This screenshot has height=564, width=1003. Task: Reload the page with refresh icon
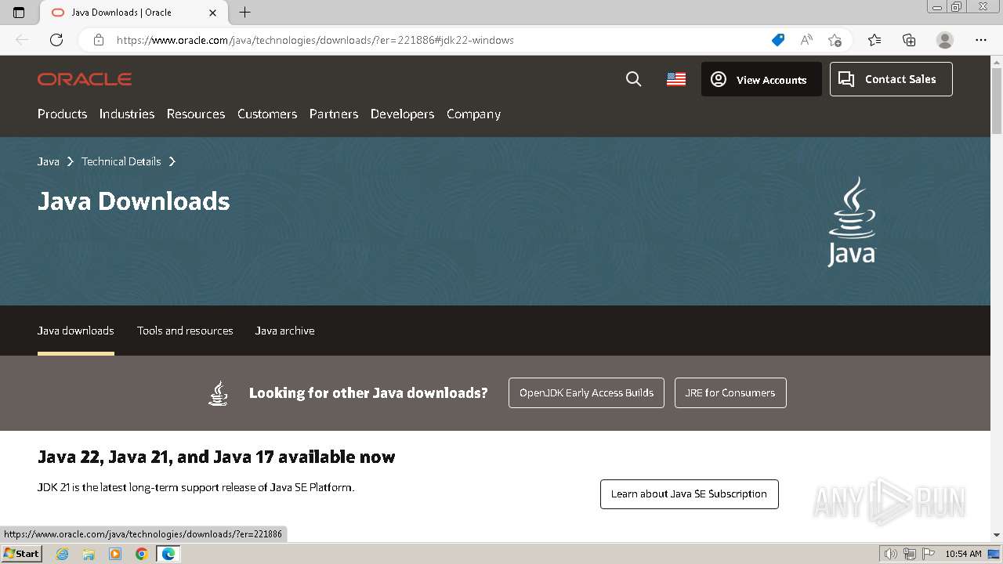pyautogui.click(x=56, y=40)
